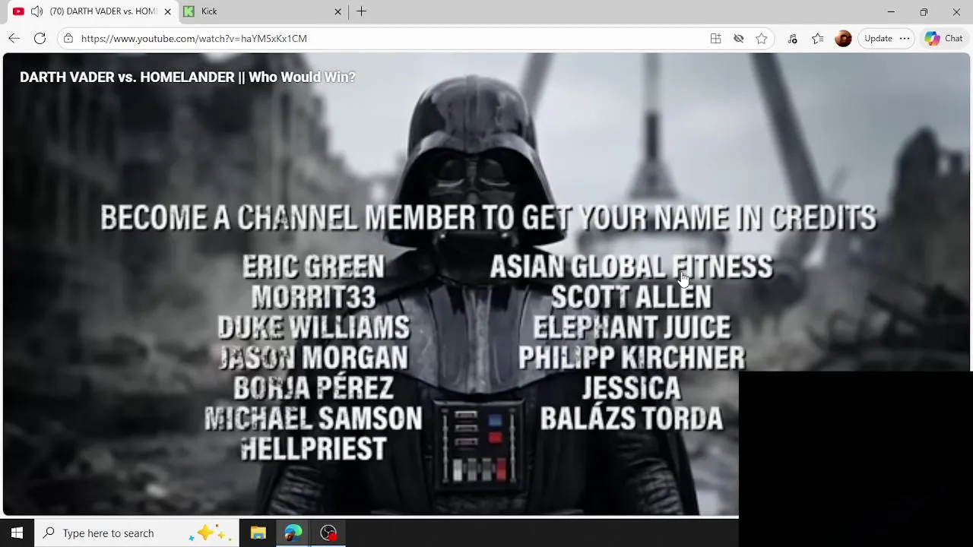Screen dimensions: 973x547
Task: Click the crossed-out eye tracking prevention icon
Action: (738, 38)
